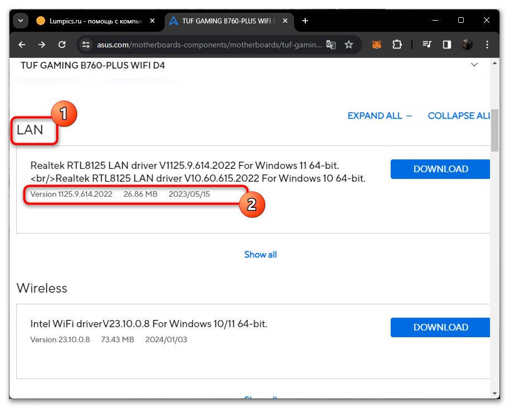Click the Wireless section heading

42,288
